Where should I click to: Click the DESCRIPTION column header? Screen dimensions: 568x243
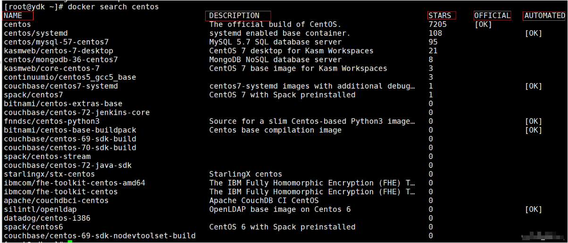[x=234, y=16]
